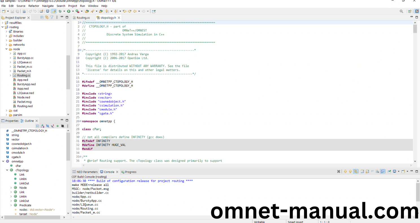Toggle Link with Editor in Project Explorer
Viewport: 420px width, 223px height.
pos(47,18)
